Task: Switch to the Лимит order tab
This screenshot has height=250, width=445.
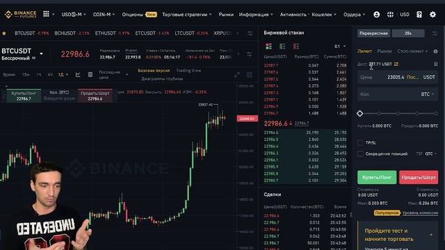Action: coord(364,51)
